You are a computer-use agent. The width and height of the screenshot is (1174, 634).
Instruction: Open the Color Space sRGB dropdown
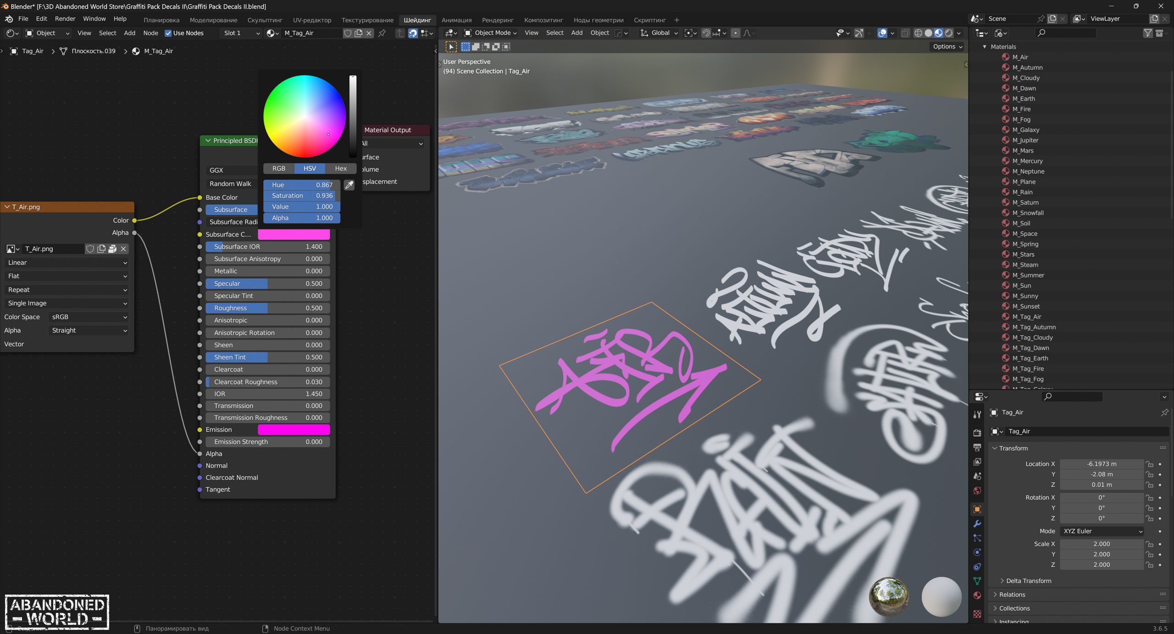coord(89,317)
